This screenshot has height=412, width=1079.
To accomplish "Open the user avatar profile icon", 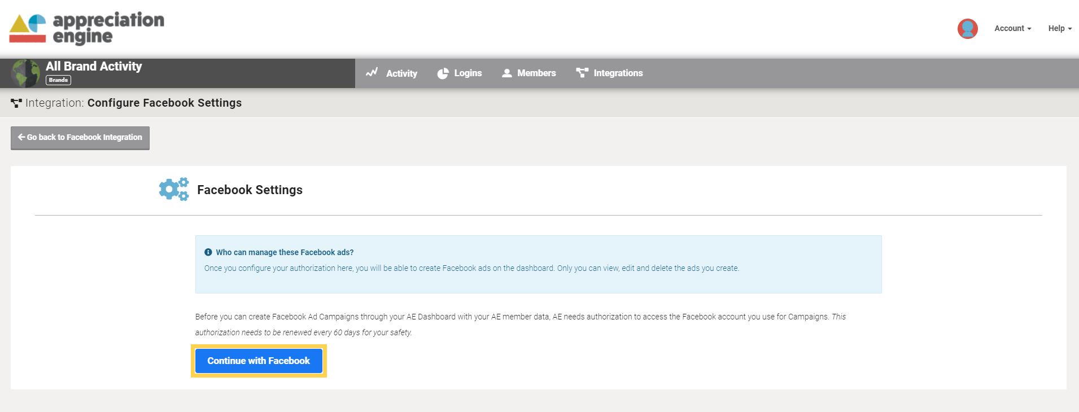I will pos(967,29).
